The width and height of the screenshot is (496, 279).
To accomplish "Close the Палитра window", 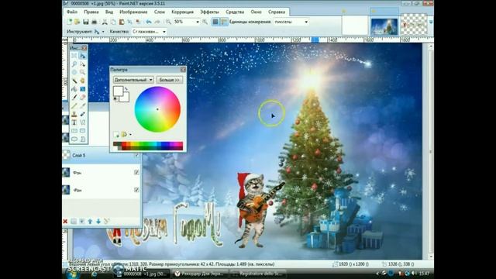I will coord(183,70).
